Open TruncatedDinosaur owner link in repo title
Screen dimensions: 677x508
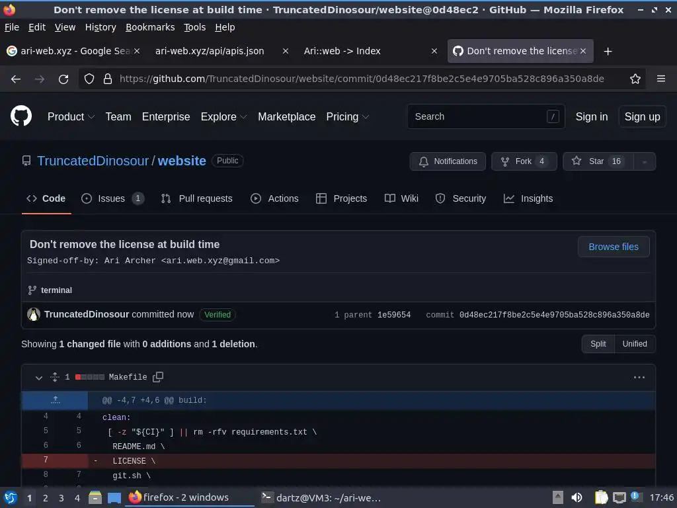click(93, 161)
